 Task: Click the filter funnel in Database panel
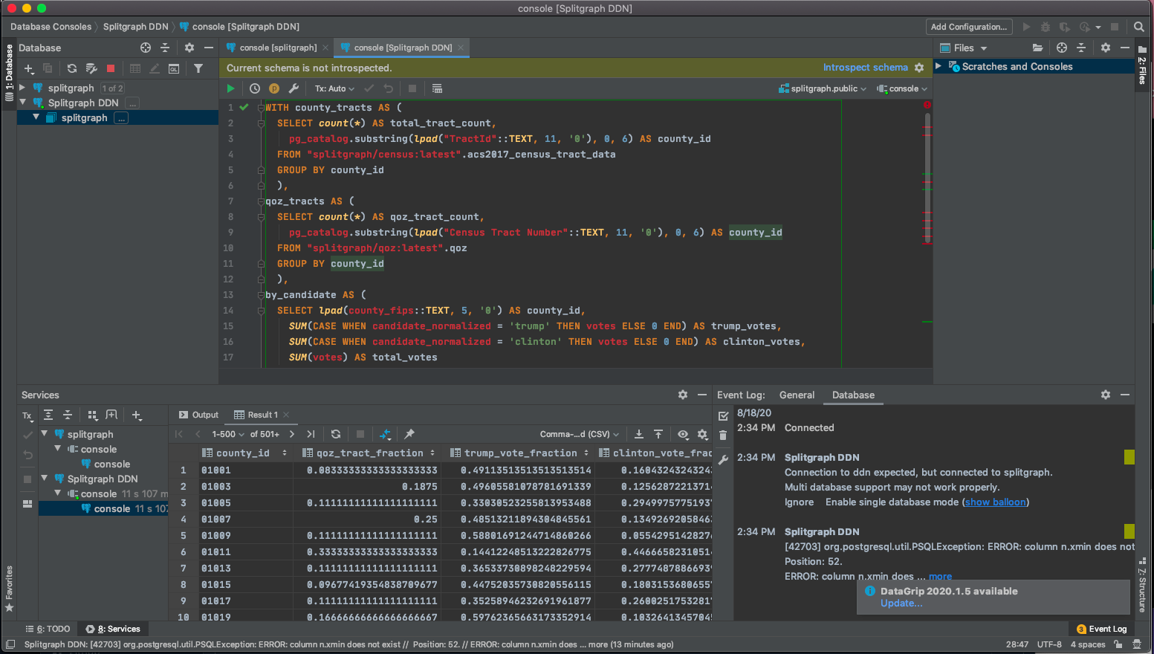(x=198, y=68)
